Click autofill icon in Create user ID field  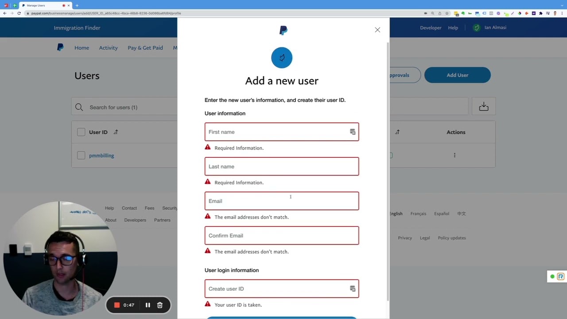point(353,289)
